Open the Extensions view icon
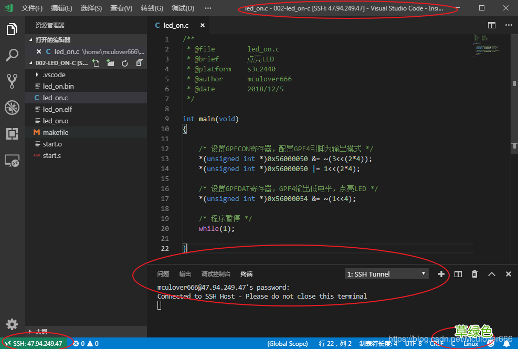 (12, 134)
